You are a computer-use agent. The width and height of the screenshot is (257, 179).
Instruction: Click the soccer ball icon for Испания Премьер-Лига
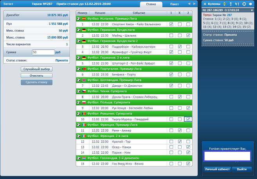(79, 19)
